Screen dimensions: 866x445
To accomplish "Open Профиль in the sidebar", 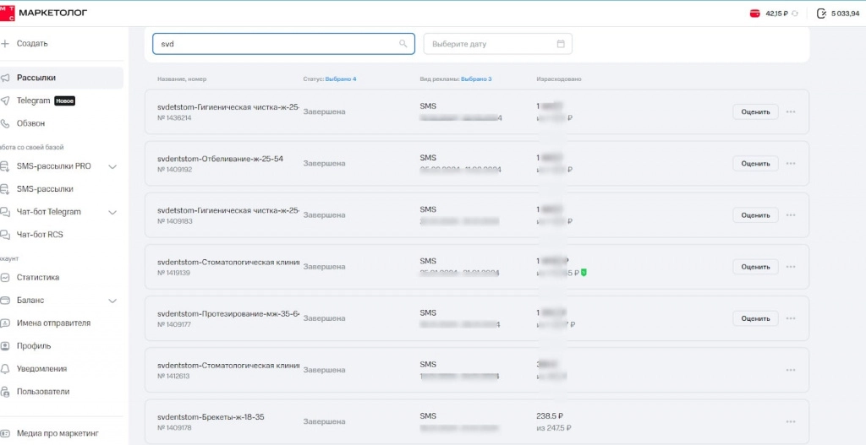I will [x=34, y=346].
